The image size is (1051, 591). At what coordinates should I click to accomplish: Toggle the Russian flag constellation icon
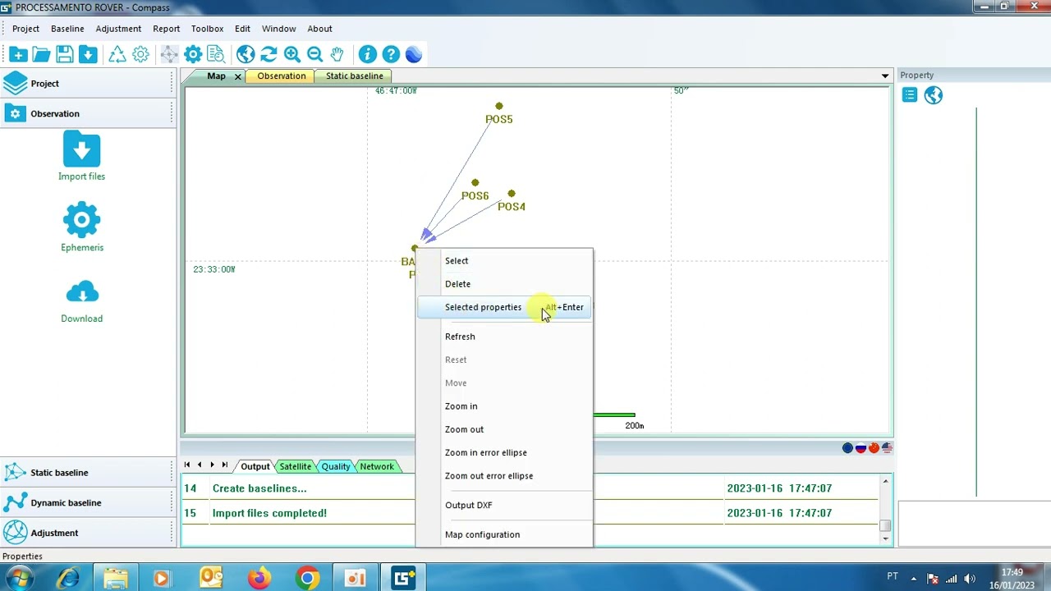pos(861,447)
